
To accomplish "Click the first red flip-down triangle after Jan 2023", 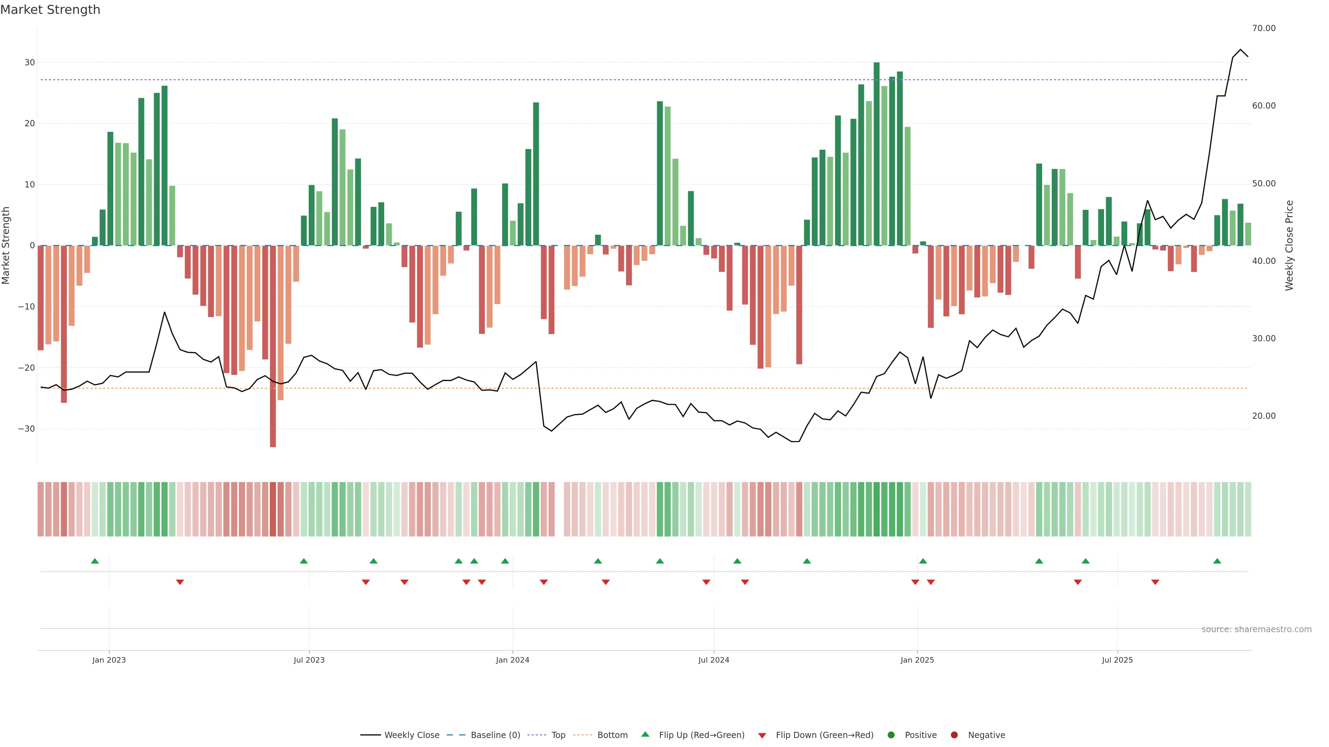I will 180,582.
